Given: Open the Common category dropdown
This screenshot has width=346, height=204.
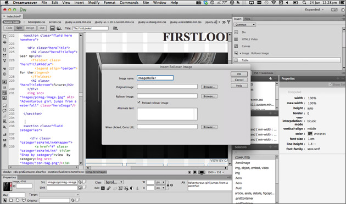Looking at the screenshot, I should click(245, 25).
